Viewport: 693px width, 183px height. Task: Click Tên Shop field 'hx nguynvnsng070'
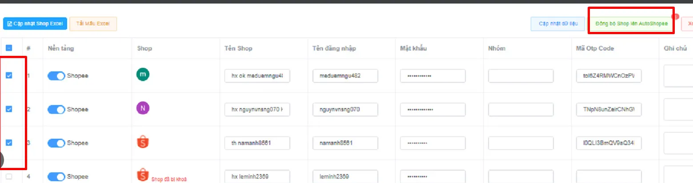pyautogui.click(x=257, y=109)
